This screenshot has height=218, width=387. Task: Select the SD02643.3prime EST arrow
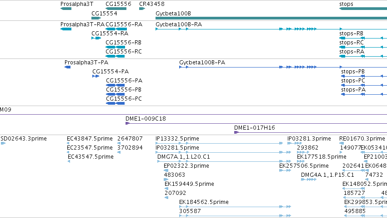tap(3, 143)
